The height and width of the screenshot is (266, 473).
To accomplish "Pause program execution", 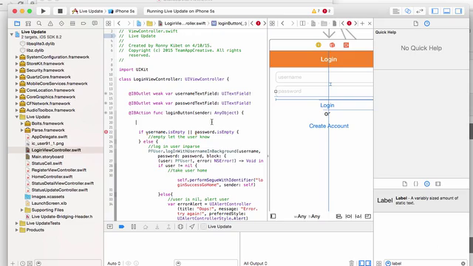I will (133, 227).
